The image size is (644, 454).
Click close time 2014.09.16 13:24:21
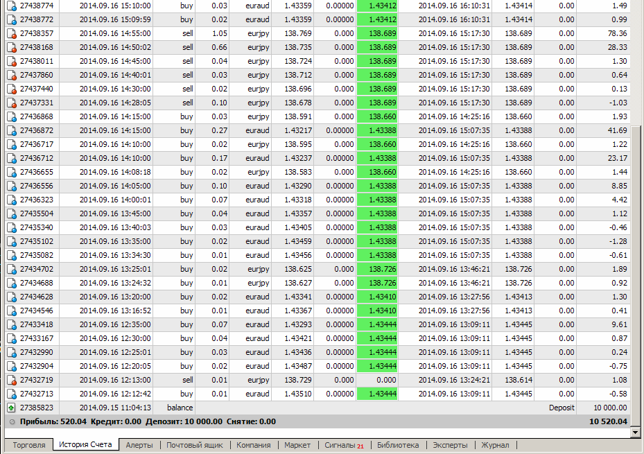tap(454, 380)
